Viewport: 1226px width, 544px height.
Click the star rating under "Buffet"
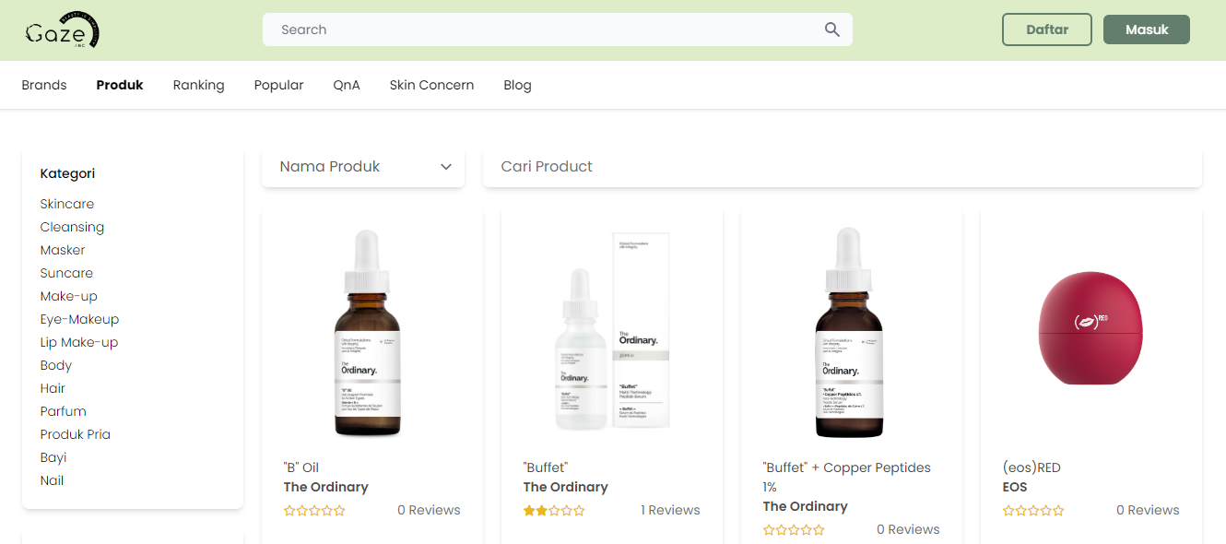click(554, 510)
